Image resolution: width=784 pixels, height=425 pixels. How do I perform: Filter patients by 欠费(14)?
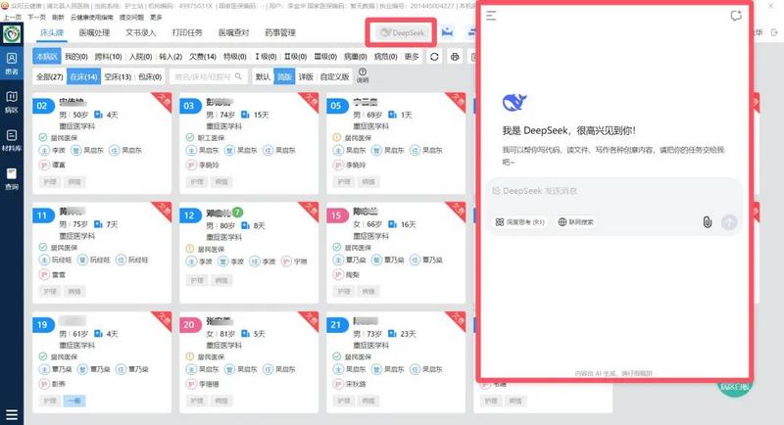coord(203,57)
